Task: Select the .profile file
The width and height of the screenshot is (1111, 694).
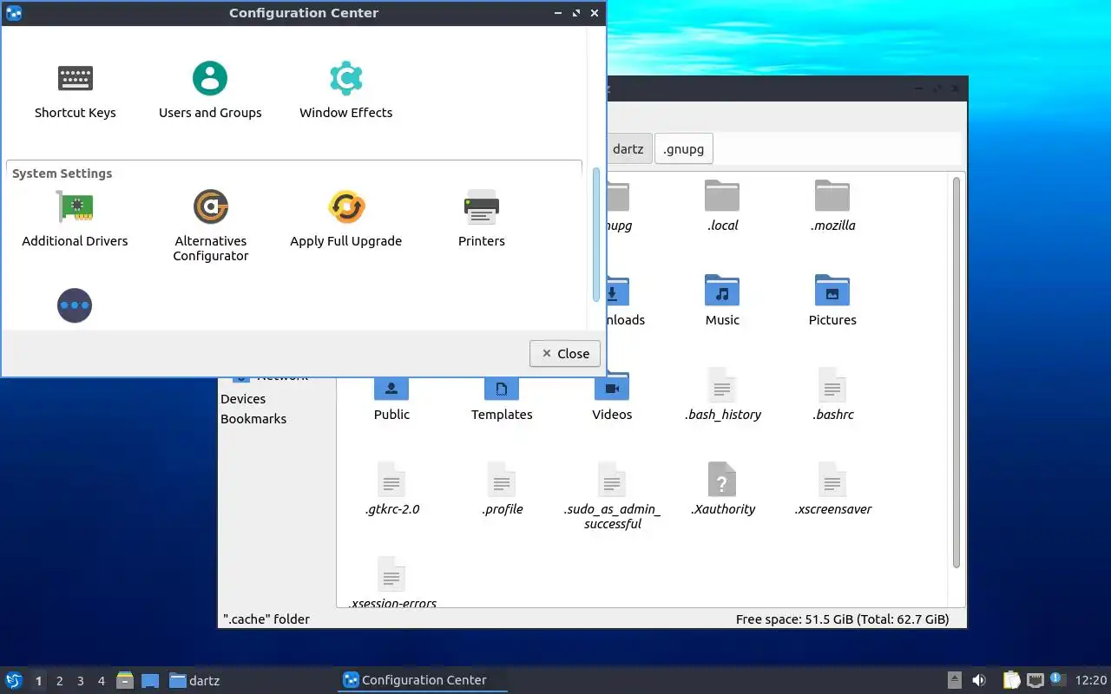Action: pyautogui.click(x=502, y=489)
